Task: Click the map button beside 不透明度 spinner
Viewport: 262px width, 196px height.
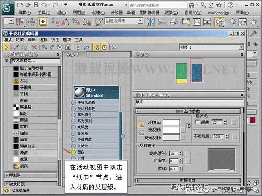Action: click(235, 136)
